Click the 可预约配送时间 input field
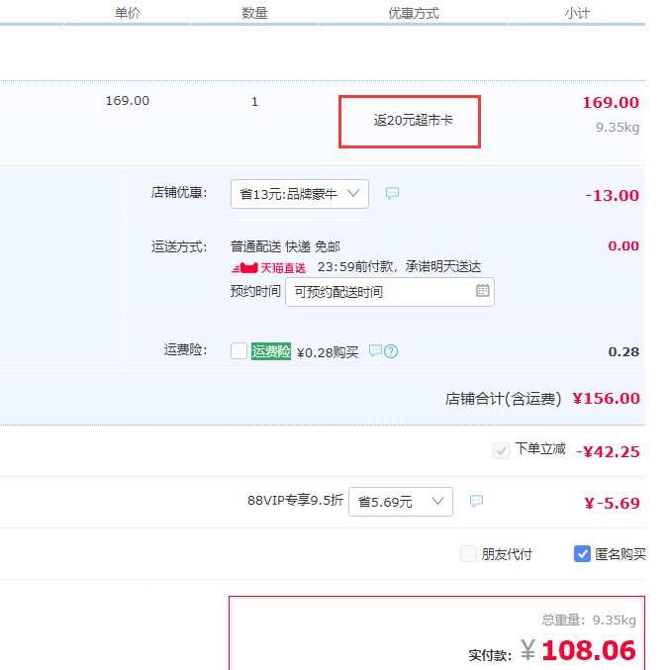This screenshot has height=670, width=671. coord(381,292)
